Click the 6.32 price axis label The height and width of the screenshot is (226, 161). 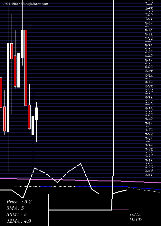pos(149,52)
